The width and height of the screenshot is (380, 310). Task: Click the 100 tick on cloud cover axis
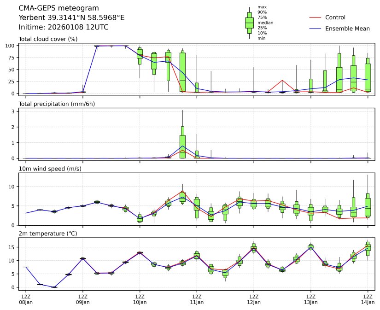click(12, 46)
